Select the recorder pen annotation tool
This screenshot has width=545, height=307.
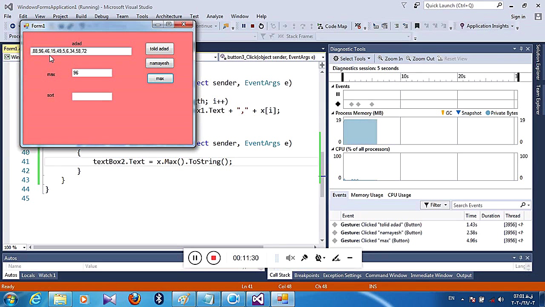(336, 258)
